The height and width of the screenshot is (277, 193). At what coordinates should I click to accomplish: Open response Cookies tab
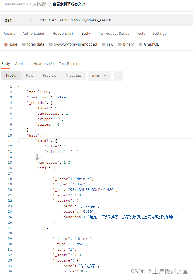22,64
